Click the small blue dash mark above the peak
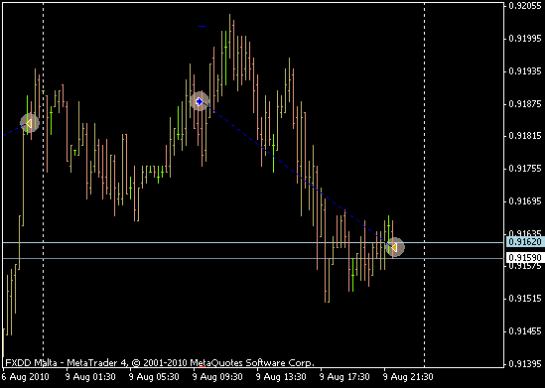This screenshot has width=545, height=388. coord(202,26)
